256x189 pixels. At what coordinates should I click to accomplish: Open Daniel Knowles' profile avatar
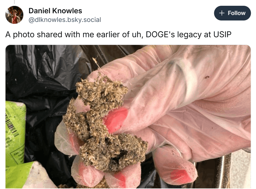[x=14, y=15]
